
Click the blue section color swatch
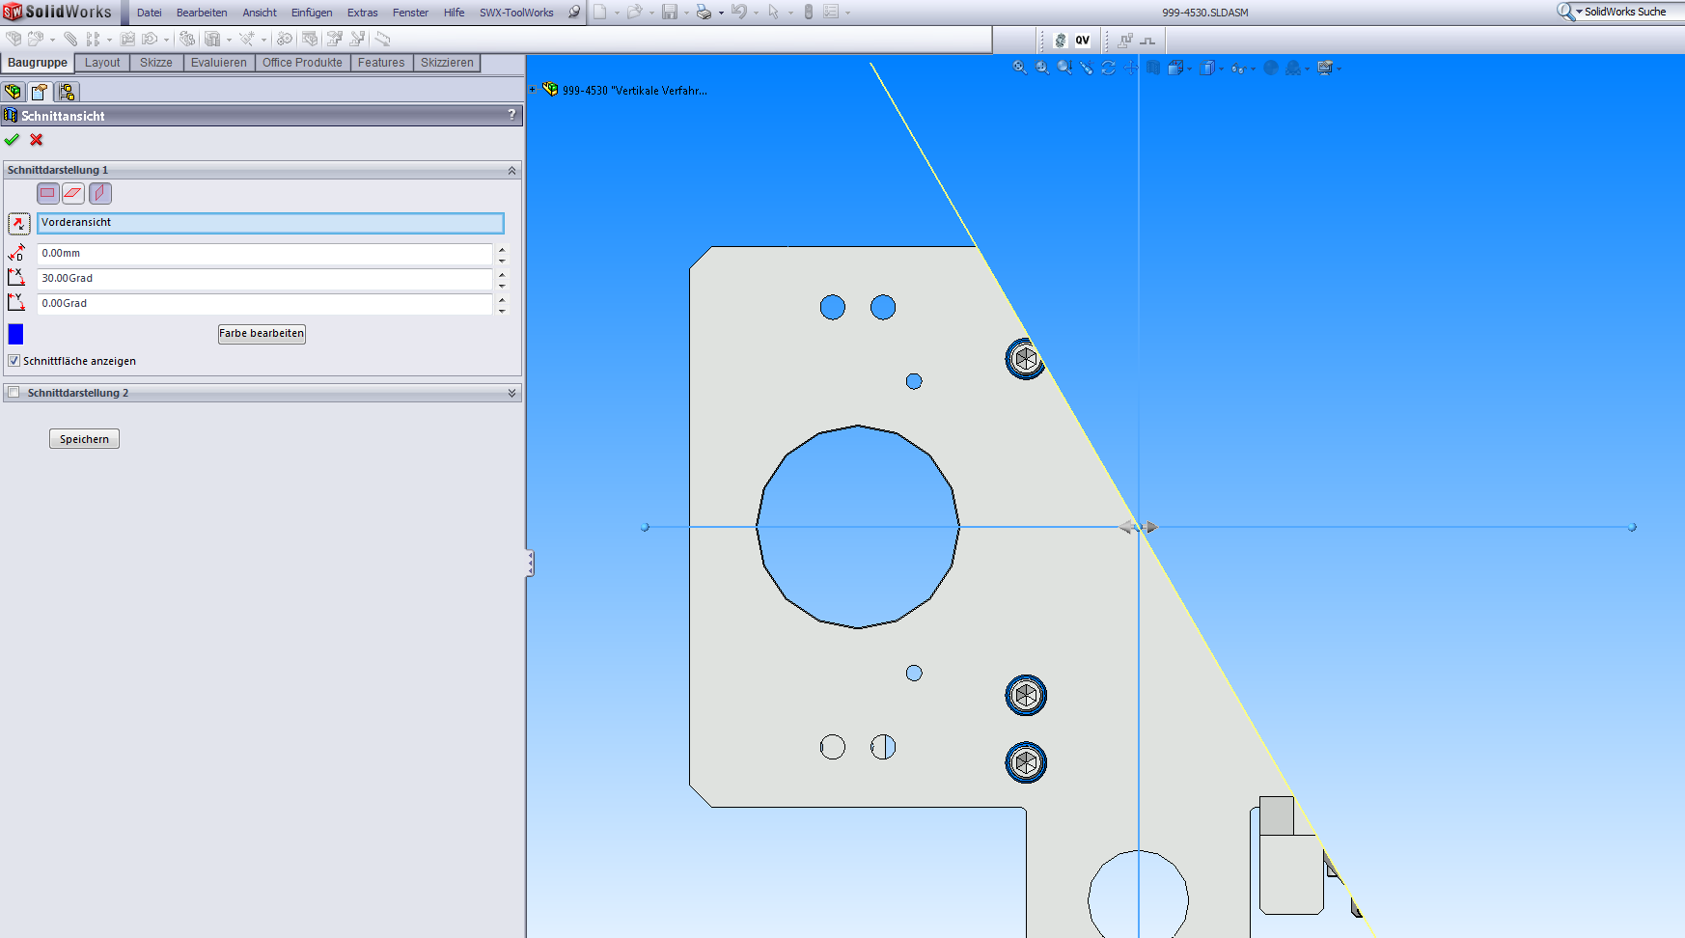coord(15,334)
